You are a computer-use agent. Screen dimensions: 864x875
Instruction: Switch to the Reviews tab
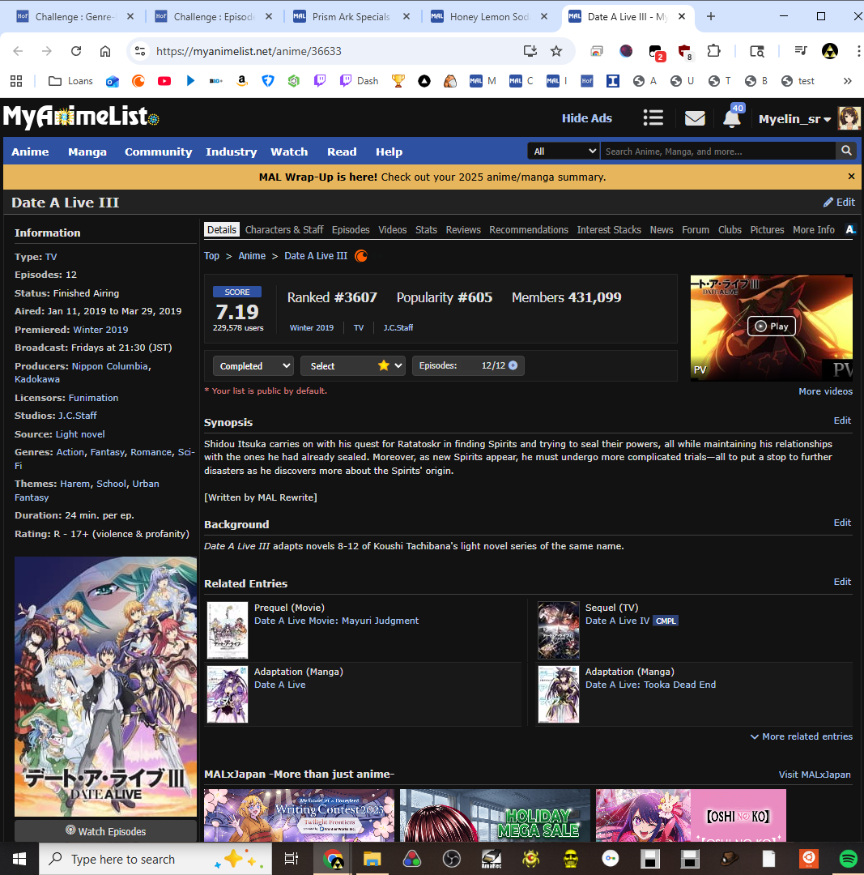[x=463, y=230]
